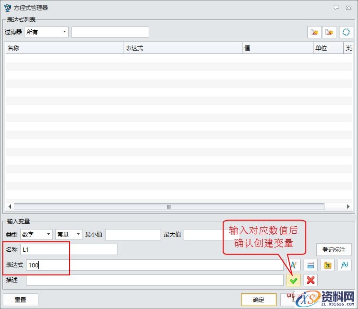Sort by 单位 column header
358x309 pixels.
[x=328, y=48]
